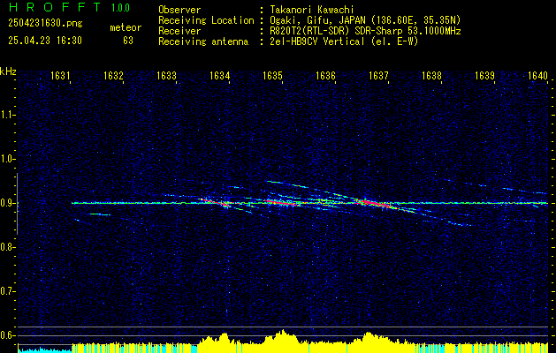Click the 1635 time axis marker
Image resolution: width=556 pixels, height=353 pixels.
point(272,76)
